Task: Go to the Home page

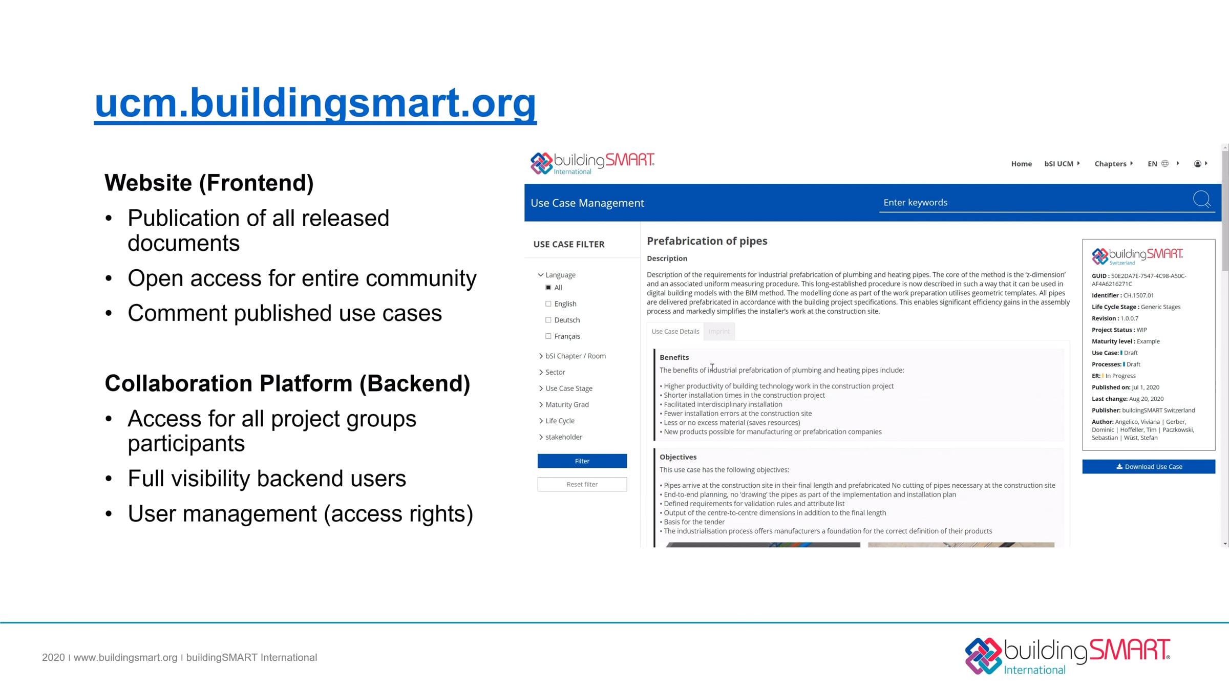Action: (1021, 164)
